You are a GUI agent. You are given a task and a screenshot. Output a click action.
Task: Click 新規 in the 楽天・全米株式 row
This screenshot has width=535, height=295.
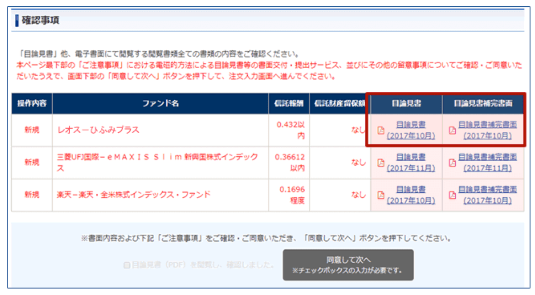pyautogui.click(x=32, y=195)
